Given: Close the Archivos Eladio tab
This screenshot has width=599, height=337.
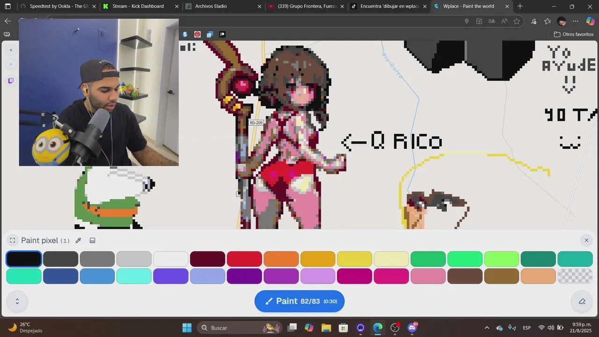Looking at the screenshot, I should 260,7.
